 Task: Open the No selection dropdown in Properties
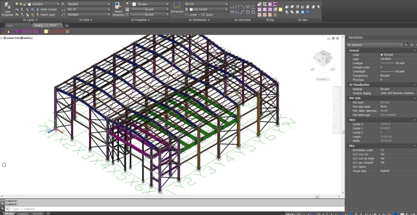[375, 45]
